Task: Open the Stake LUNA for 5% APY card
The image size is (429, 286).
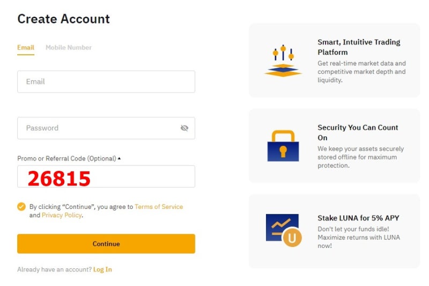Action: [334, 231]
